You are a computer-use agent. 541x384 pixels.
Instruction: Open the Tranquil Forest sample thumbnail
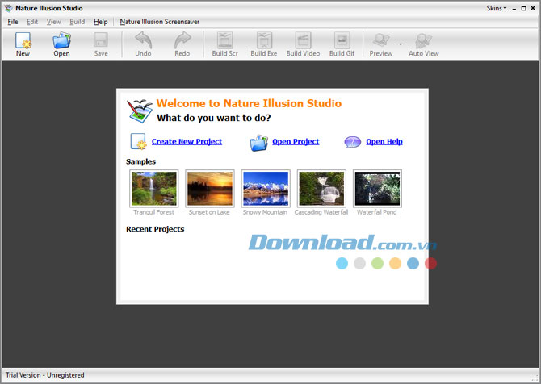154,189
